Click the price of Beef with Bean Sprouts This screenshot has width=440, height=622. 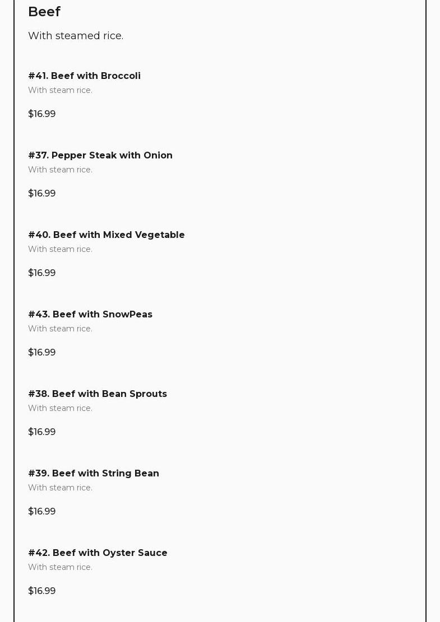point(42,432)
